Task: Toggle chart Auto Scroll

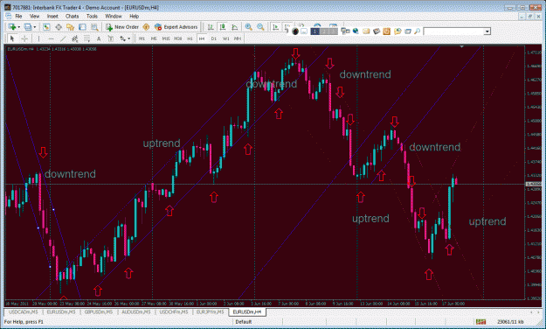Action: pyautogui.click(x=275, y=27)
